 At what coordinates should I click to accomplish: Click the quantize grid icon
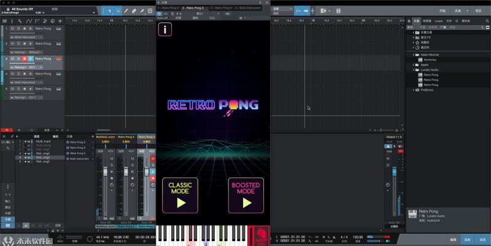tap(323, 11)
